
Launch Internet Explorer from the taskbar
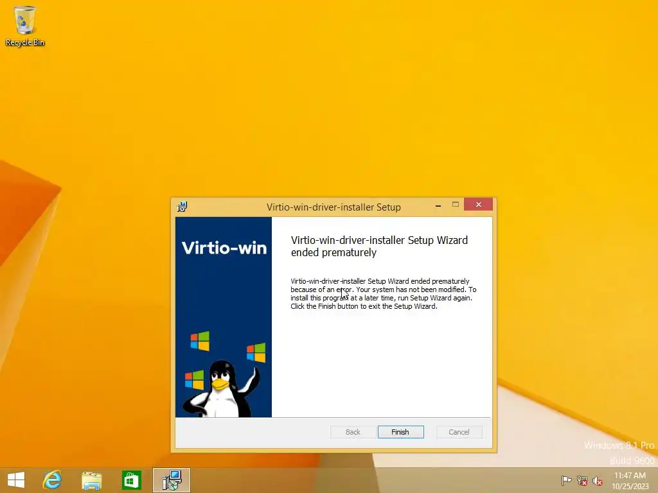53,480
